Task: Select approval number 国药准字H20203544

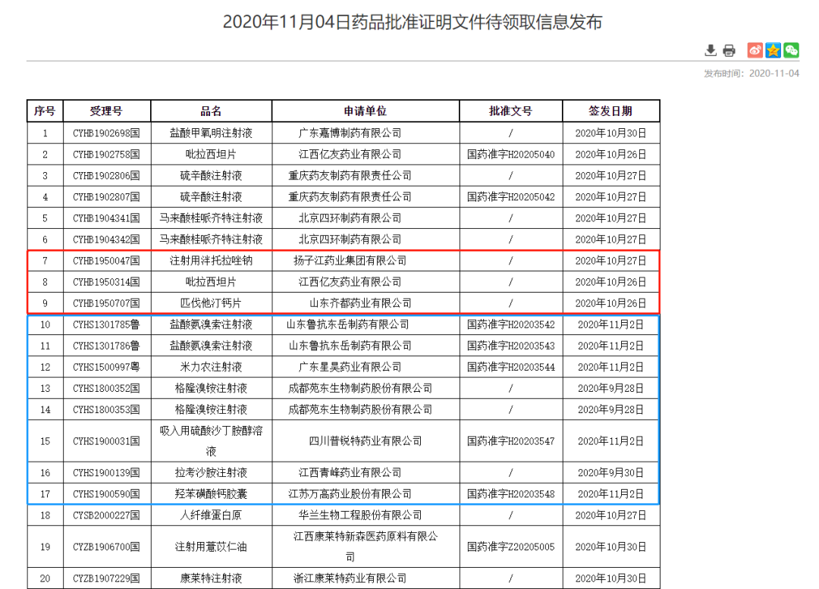Action: coord(511,368)
